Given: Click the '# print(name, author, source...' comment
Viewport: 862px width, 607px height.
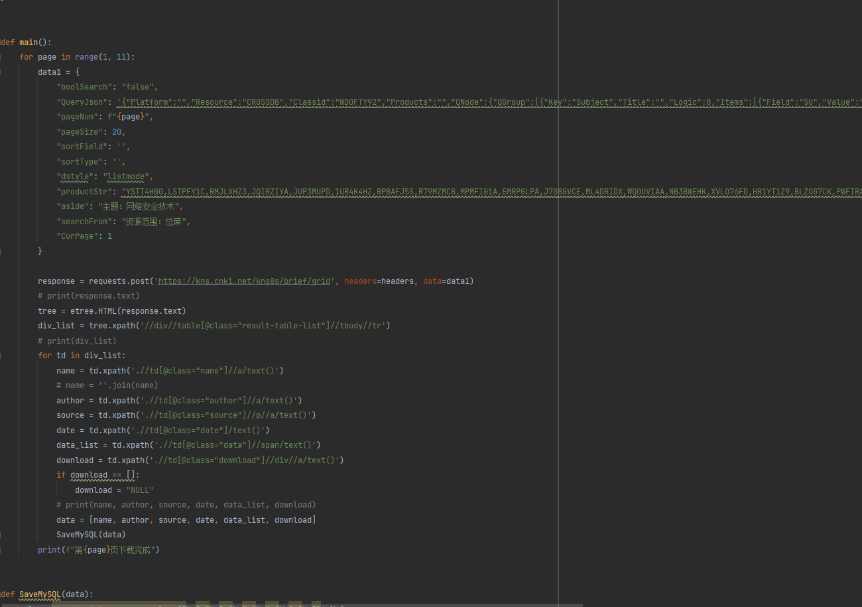Looking at the screenshot, I should tap(186, 505).
